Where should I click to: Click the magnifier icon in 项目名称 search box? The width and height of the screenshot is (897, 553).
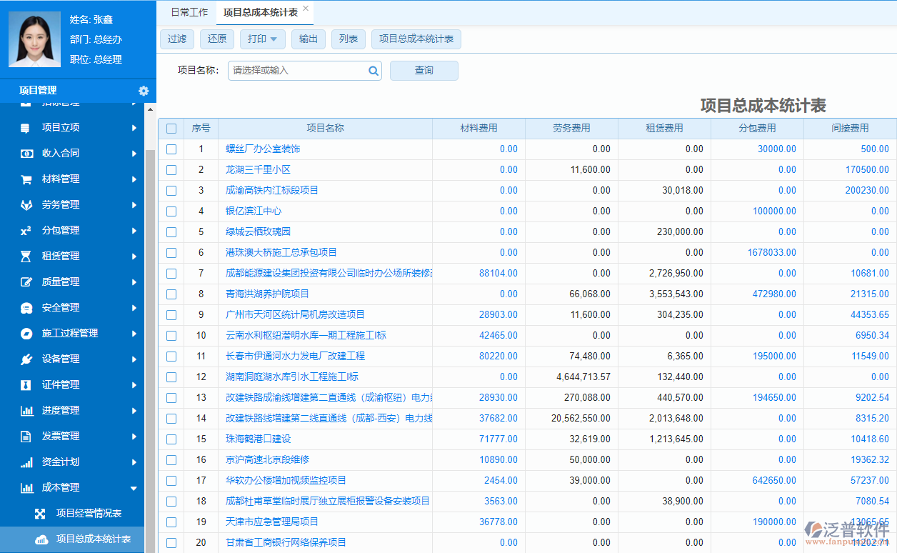tap(372, 71)
